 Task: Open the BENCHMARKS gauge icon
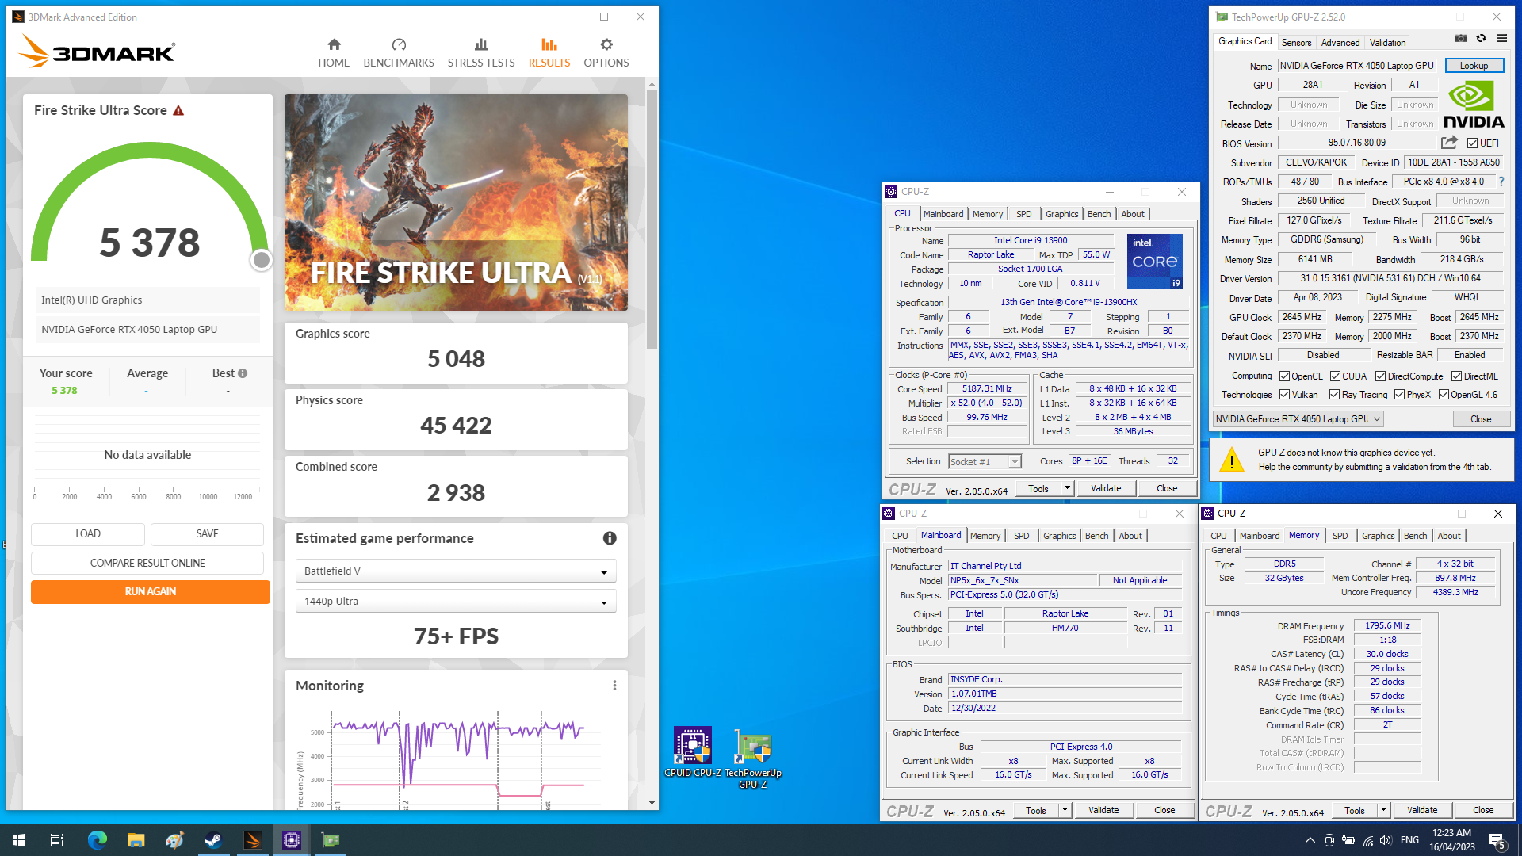[399, 44]
